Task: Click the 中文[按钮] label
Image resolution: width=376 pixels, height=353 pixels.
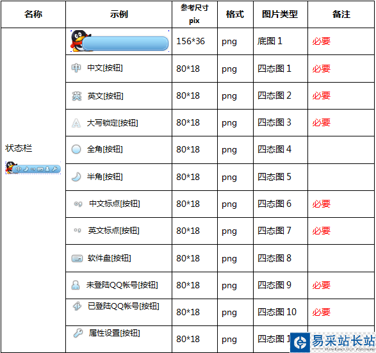Action: click(x=105, y=68)
